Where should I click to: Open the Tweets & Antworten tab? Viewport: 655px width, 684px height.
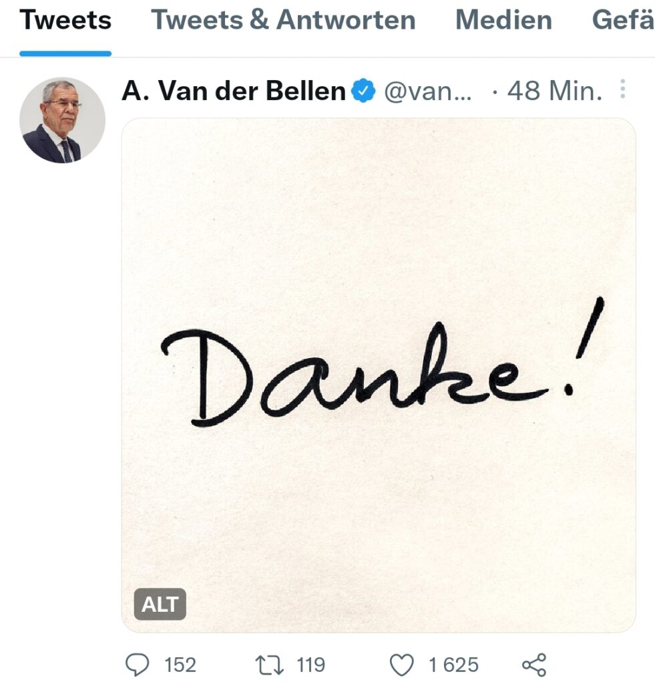(283, 21)
